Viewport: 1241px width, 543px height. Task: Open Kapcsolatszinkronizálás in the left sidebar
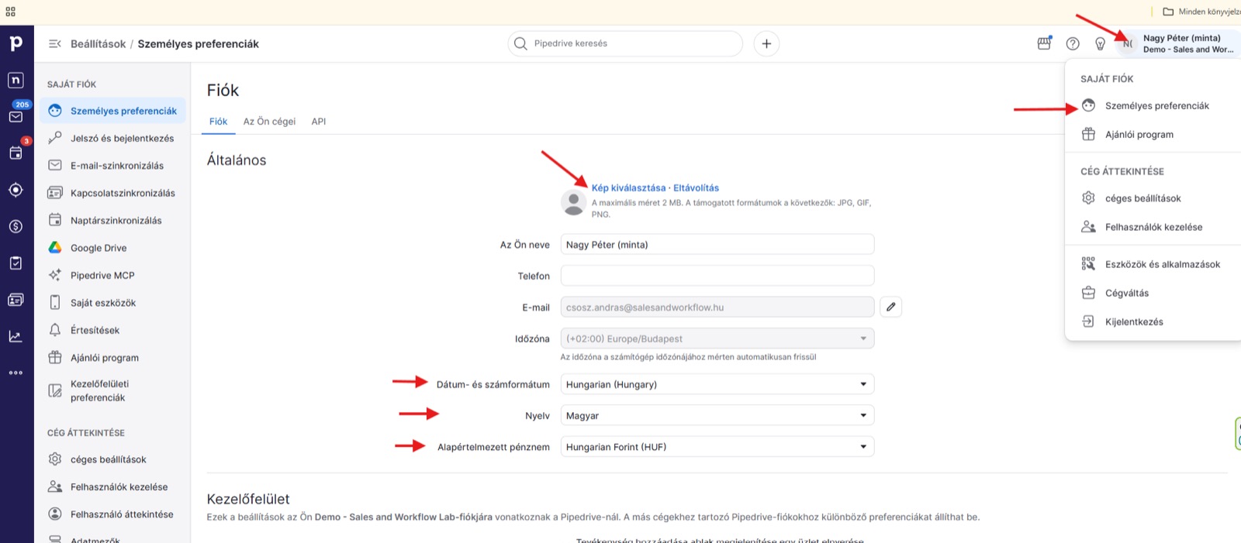112,193
